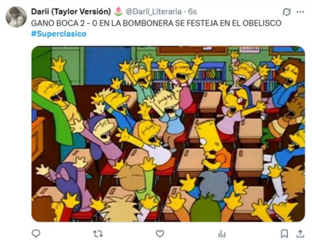Expand the Simpsons classroom meme image

(168, 134)
